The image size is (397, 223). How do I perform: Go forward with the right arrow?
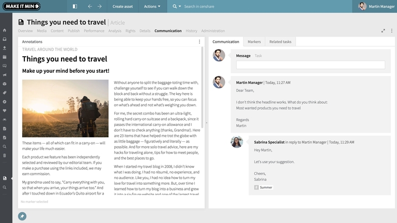tap(99, 6)
